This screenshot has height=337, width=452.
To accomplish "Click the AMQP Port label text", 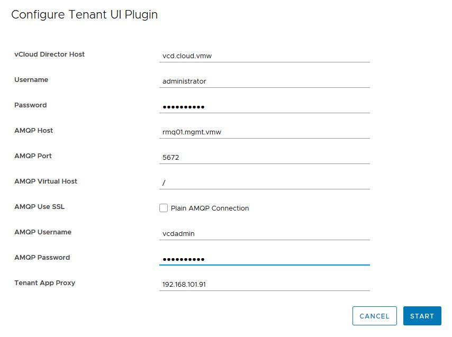I will point(33,156).
